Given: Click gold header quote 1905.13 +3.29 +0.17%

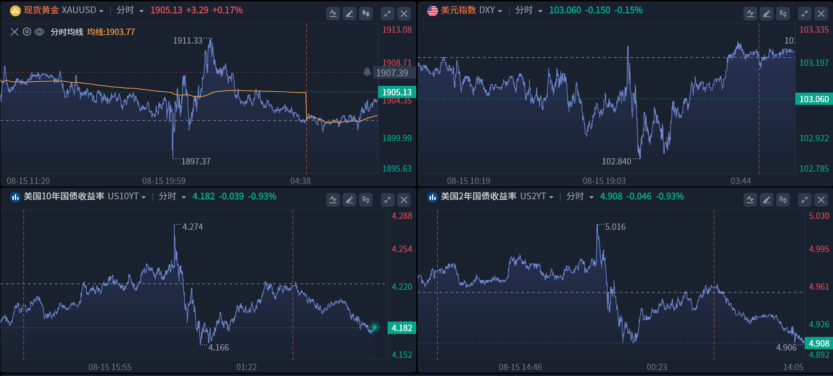Looking at the screenshot, I should tap(196, 10).
